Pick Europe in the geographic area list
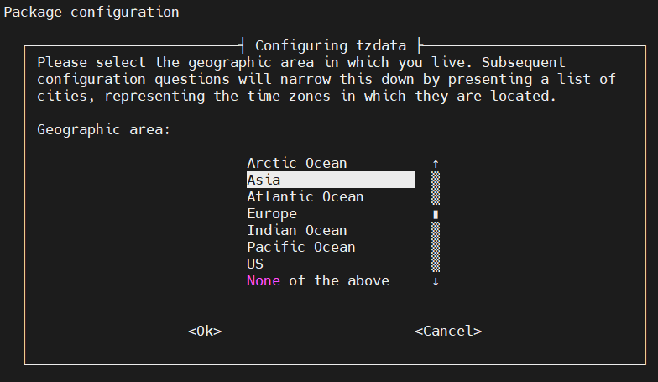This screenshot has width=658, height=382. pos(272,213)
